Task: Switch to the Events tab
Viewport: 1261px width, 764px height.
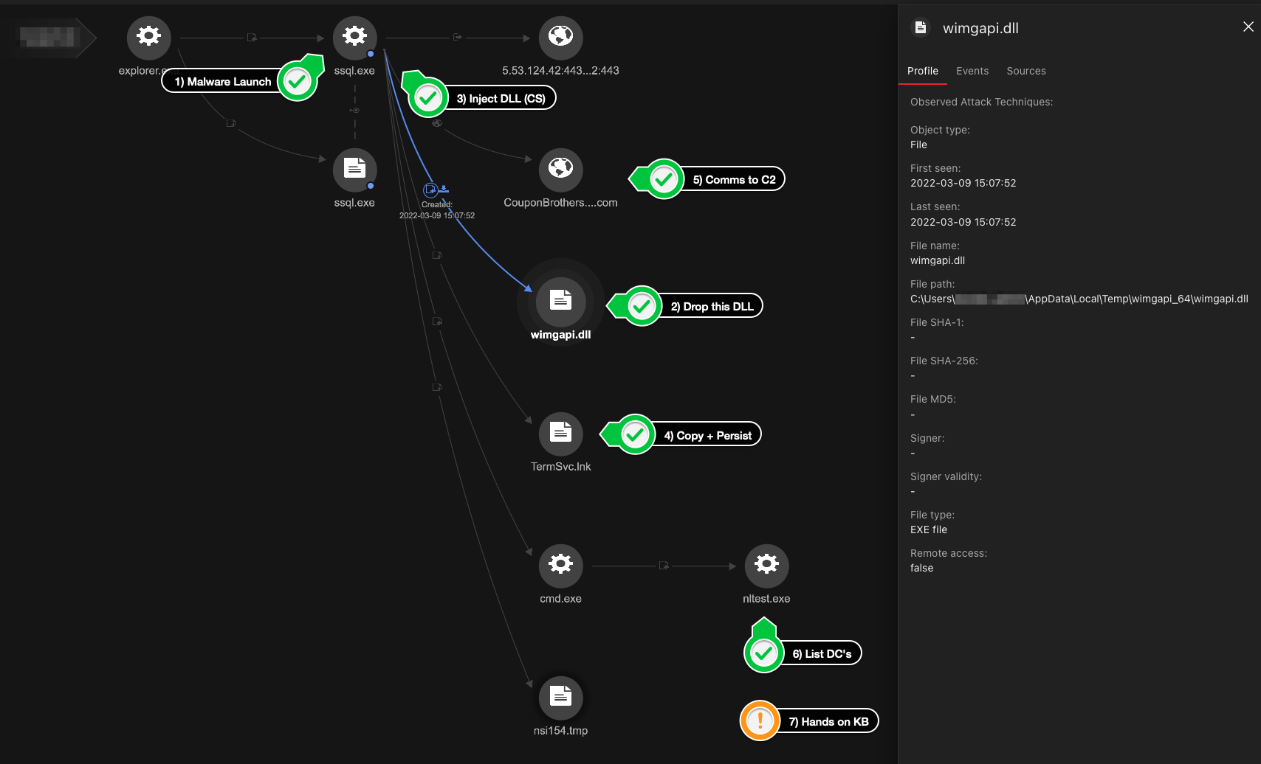Action: [x=972, y=71]
